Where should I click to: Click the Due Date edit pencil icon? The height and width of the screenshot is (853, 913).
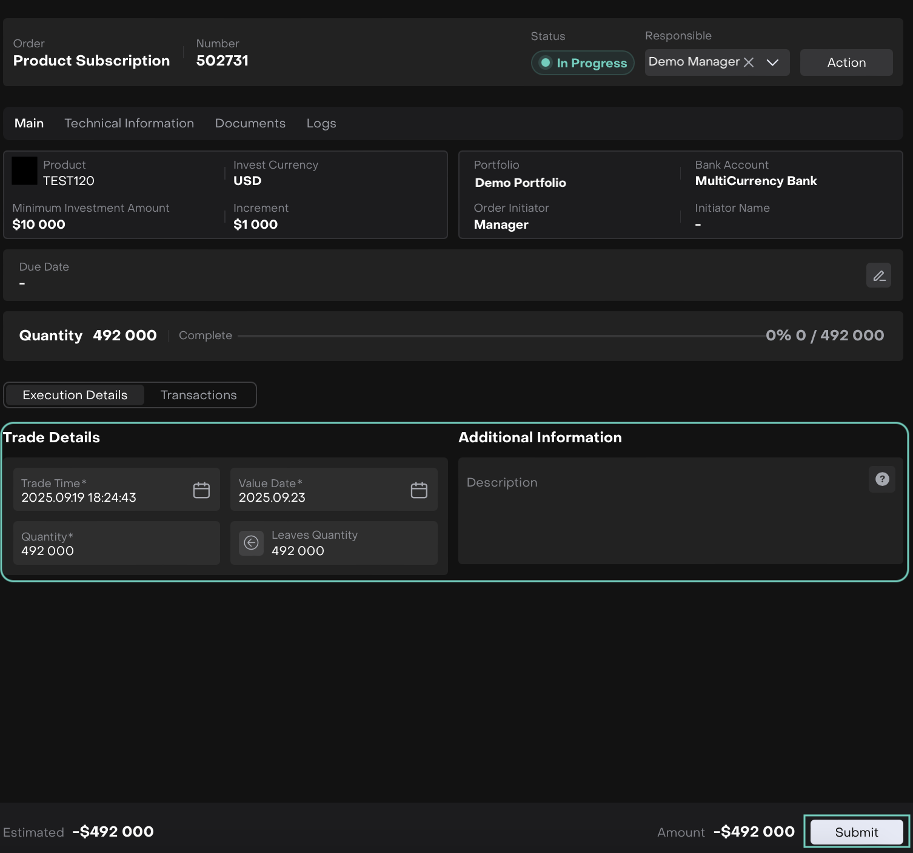878,275
